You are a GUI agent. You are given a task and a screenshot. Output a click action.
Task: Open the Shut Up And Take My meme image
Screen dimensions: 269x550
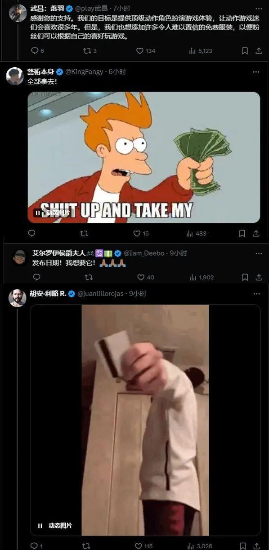(x=144, y=157)
